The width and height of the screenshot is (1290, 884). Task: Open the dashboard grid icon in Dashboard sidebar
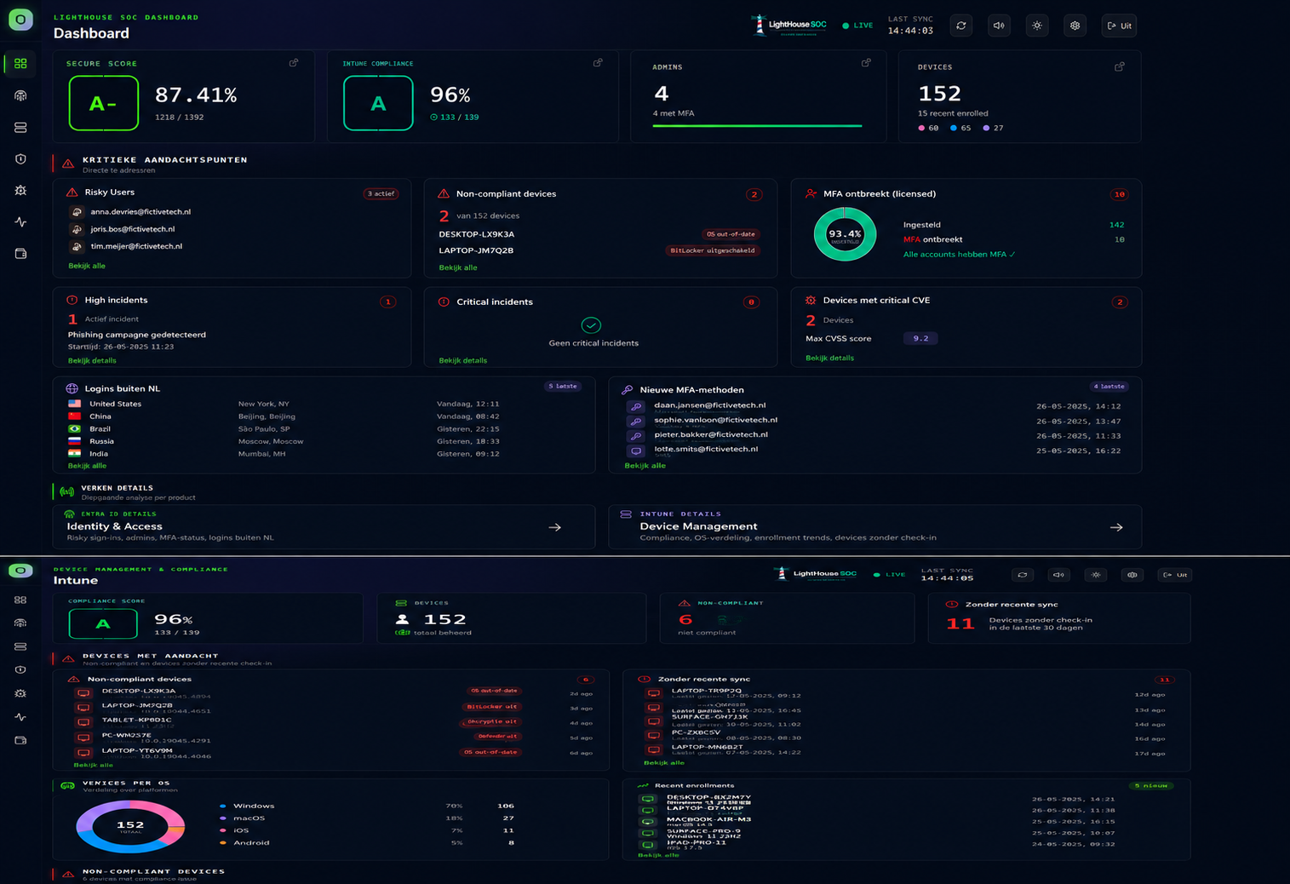tap(20, 64)
